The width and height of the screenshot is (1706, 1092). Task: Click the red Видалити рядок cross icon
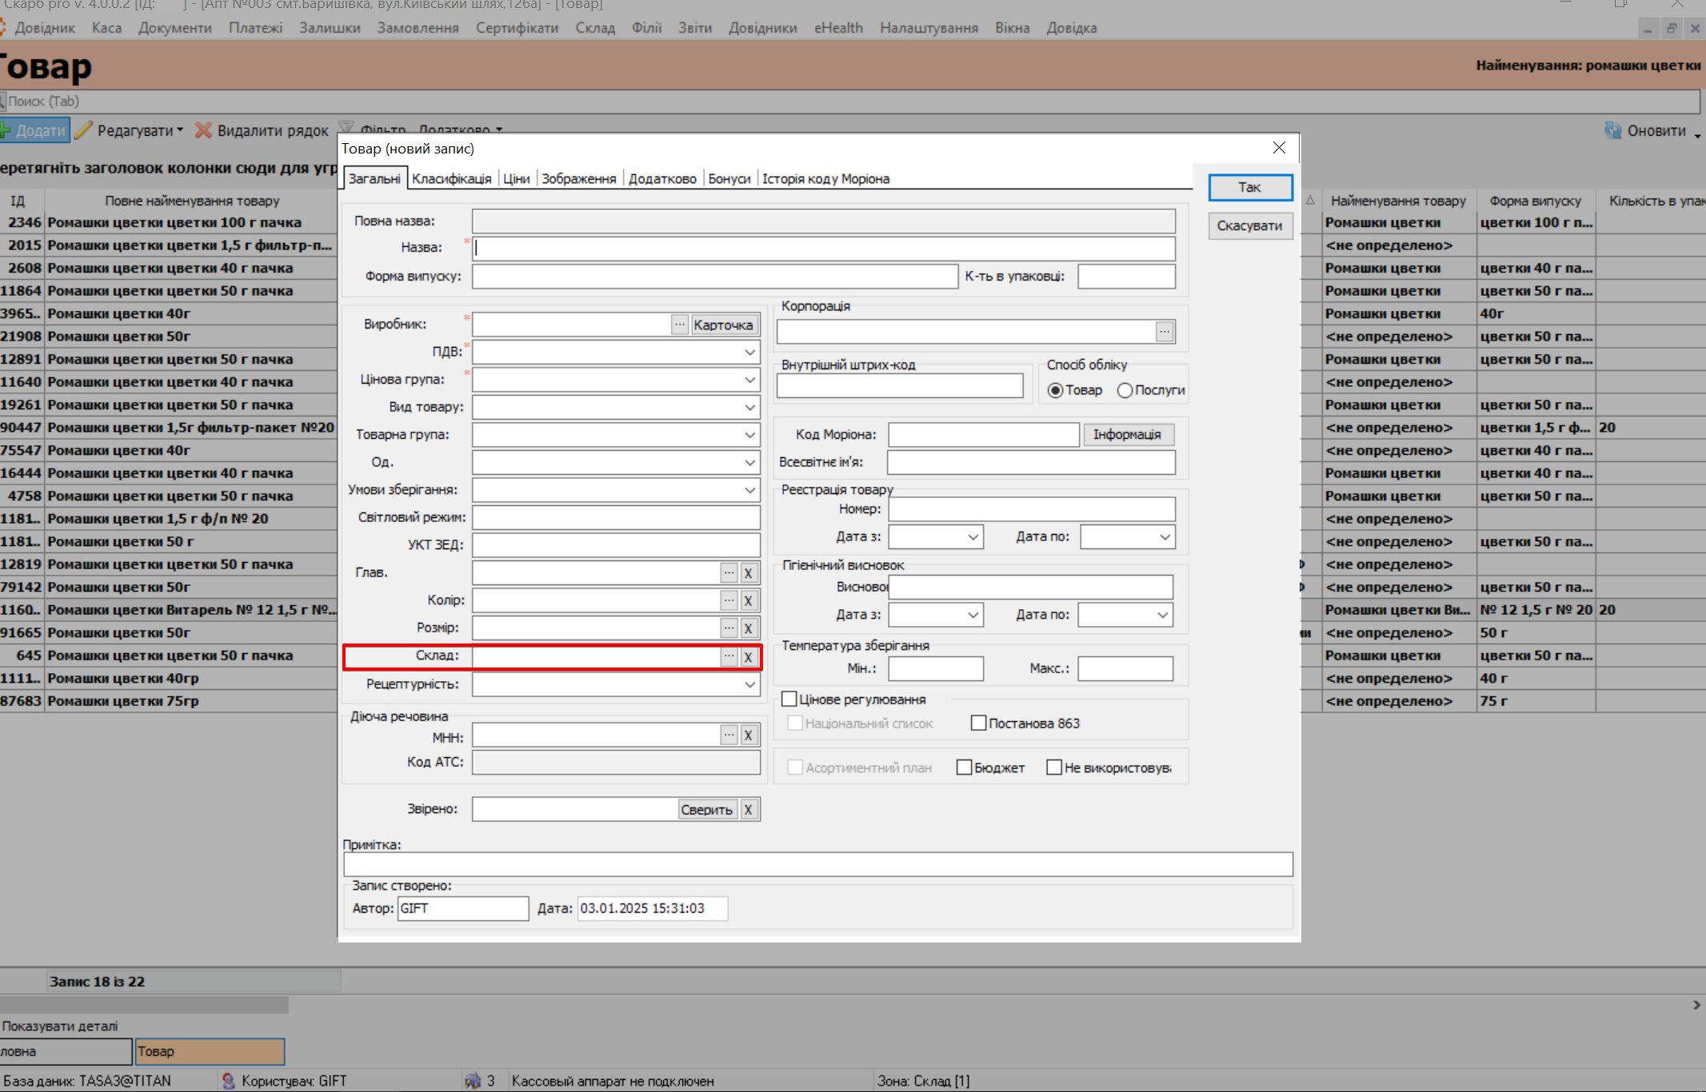204,130
